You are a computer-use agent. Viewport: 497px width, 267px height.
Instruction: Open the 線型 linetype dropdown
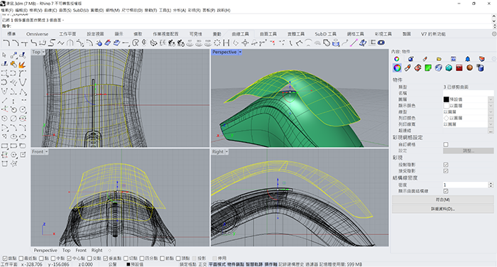click(491, 111)
